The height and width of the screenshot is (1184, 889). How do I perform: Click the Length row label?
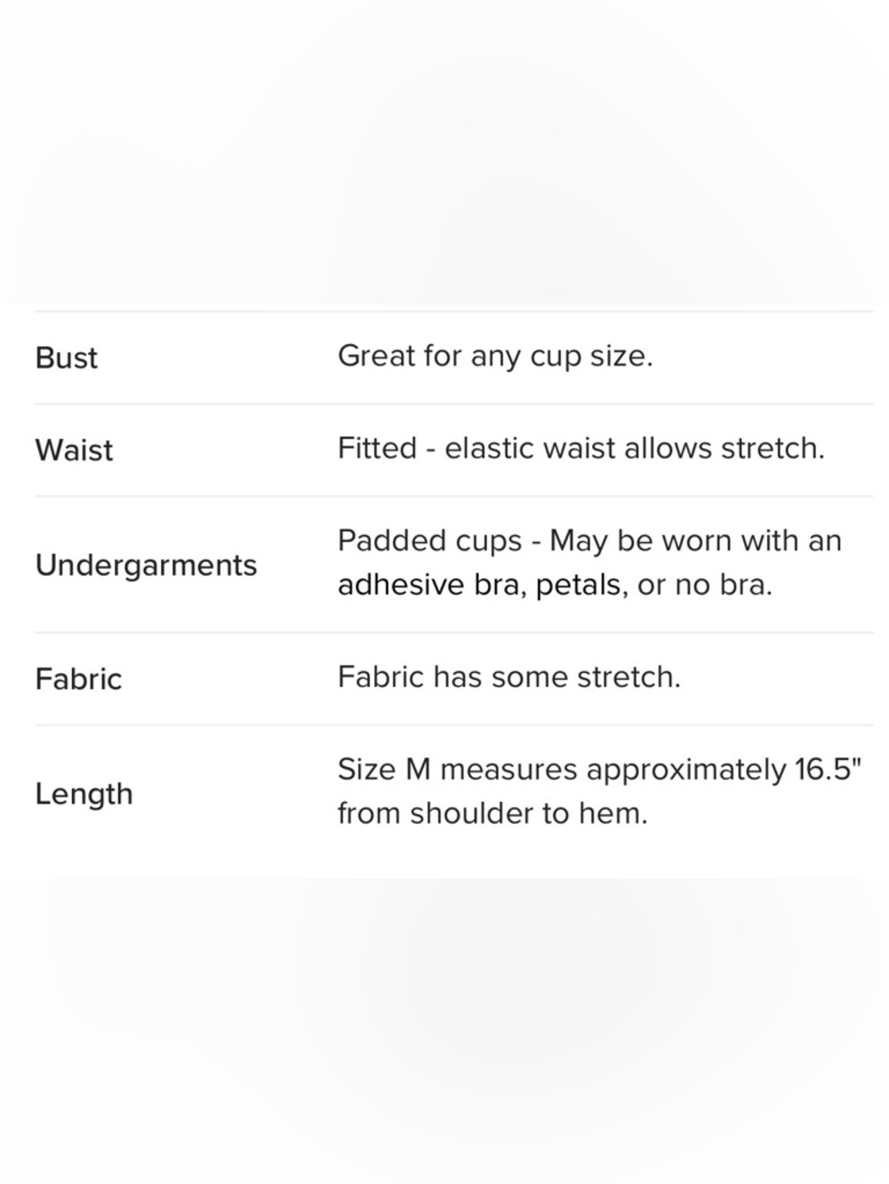click(84, 794)
